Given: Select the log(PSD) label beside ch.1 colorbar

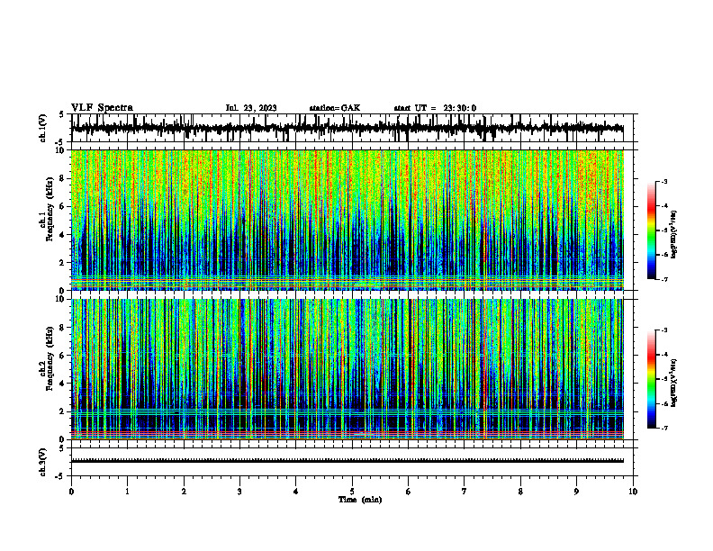Looking at the screenshot, I should (x=674, y=234).
